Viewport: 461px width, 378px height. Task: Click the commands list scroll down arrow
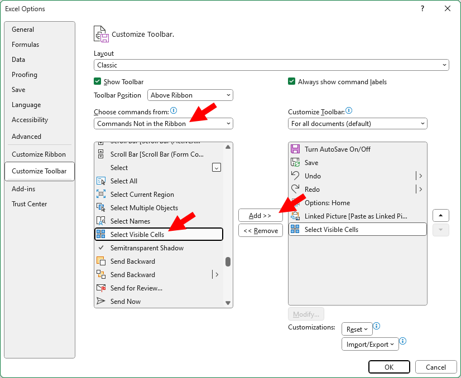(228, 303)
